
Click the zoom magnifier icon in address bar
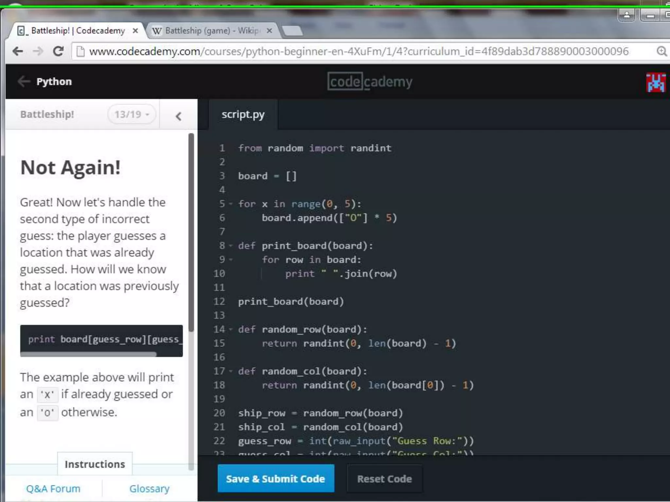point(661,51)
